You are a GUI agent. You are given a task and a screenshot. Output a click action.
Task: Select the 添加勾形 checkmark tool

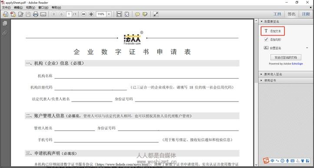(x=273, y=40)
